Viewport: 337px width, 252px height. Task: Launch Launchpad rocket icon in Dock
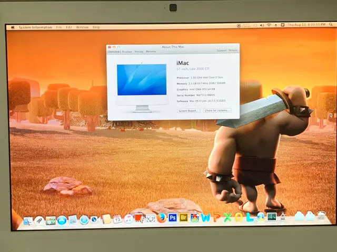point(39,220)
